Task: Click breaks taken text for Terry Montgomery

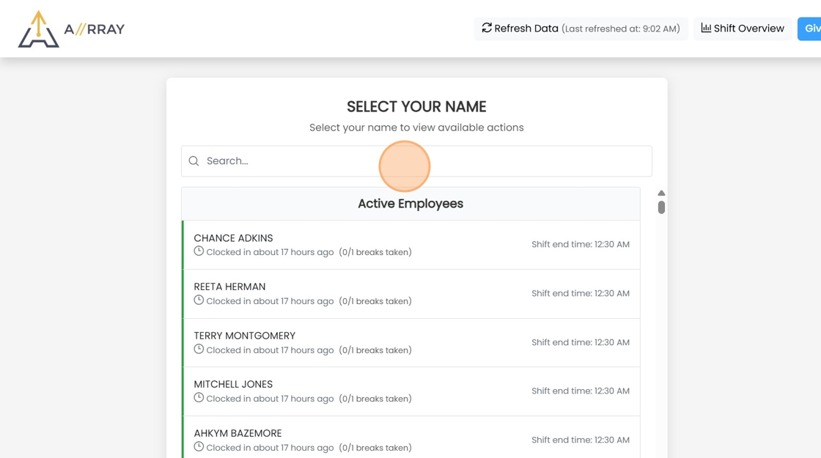Action: point(375,350)
